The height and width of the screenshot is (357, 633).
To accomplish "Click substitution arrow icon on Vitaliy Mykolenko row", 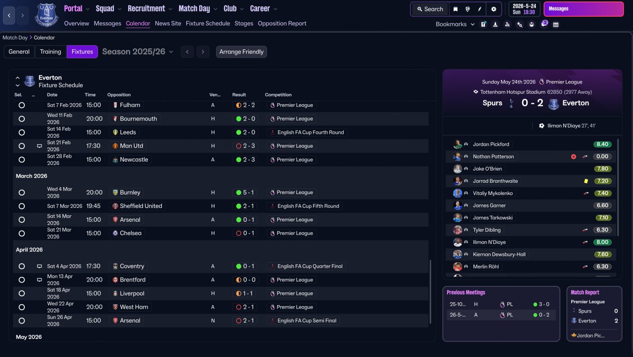I will tap(586, 194).
